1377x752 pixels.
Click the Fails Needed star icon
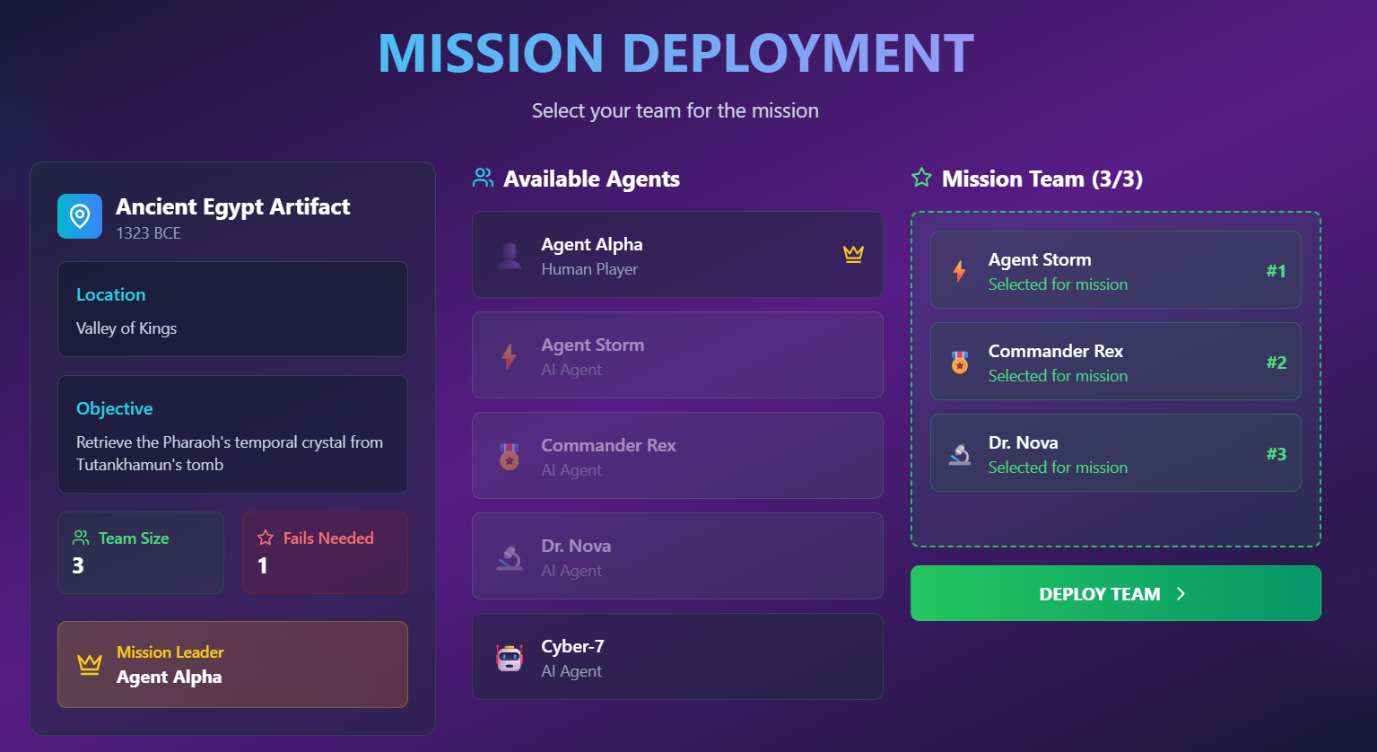point(266,538)
